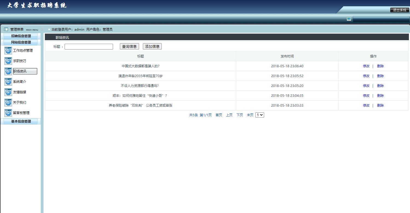The height and width of the screenshot is (213, 410).
Task: Click 修改 for the 中国式大数据 article
Action: (366, 66)
